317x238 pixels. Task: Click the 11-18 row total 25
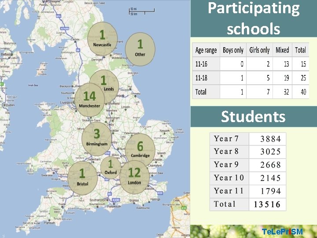(x=300, y=78)
